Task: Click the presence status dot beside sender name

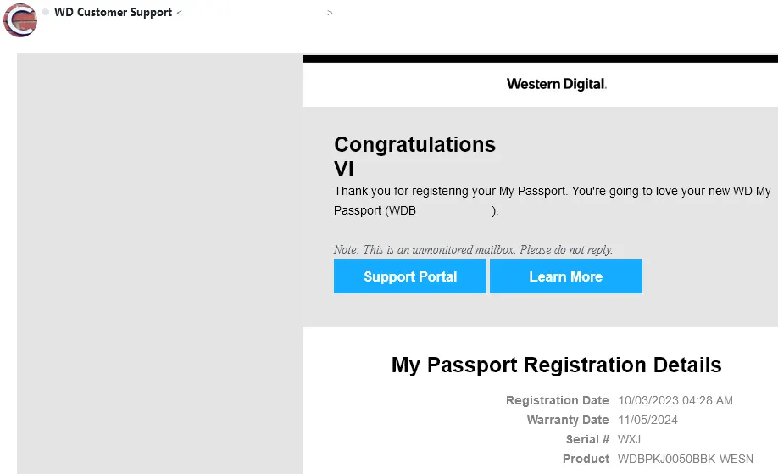Action: pyautogui.click(x=46, y=12)
